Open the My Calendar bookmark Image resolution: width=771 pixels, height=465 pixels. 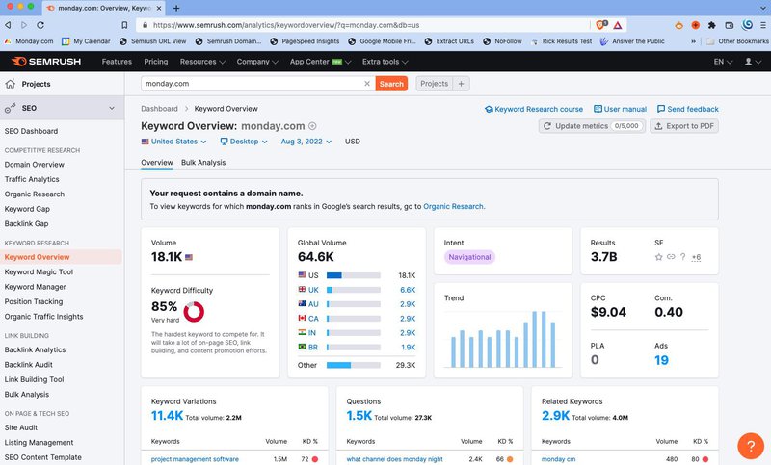click(86, 41)
